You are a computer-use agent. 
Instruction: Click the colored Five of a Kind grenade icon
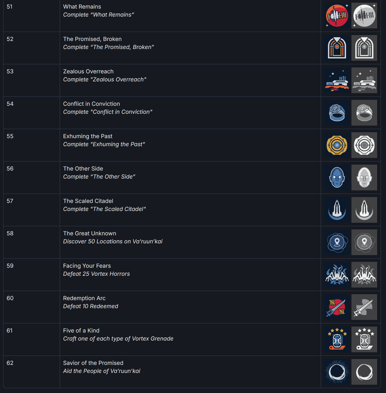(337, 339)
